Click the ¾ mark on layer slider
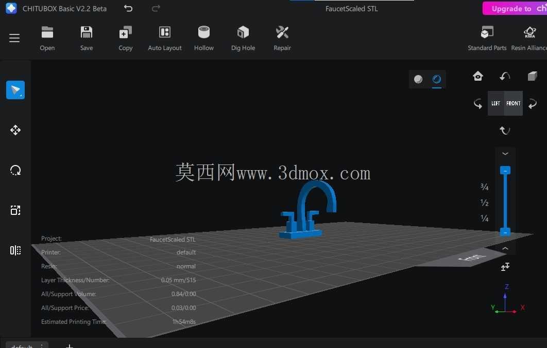This screenshot has width=547, height=348. click(484, 187)
